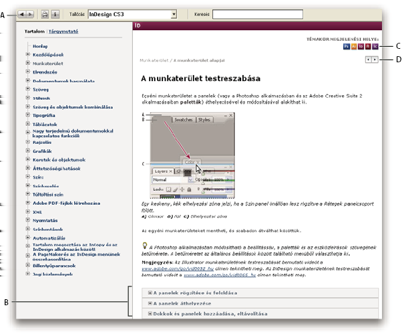Select the Photoshop product icon

(347, 46)
